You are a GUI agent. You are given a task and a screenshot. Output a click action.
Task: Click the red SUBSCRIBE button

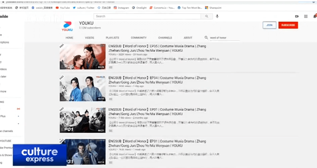288,25
